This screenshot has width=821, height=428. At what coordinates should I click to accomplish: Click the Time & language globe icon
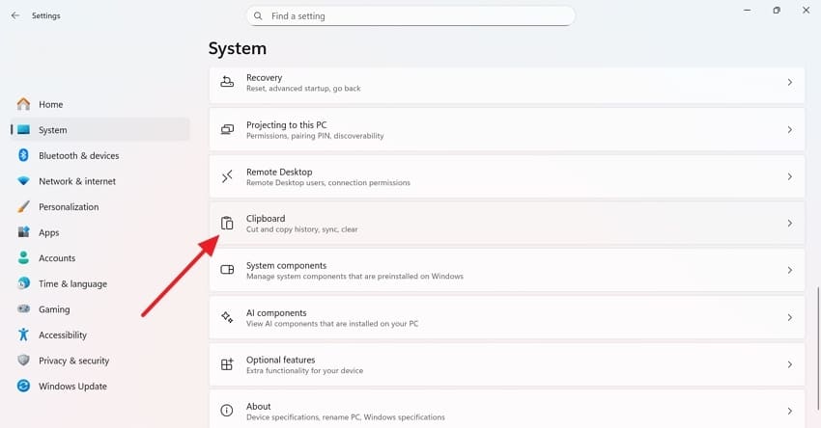23,283
